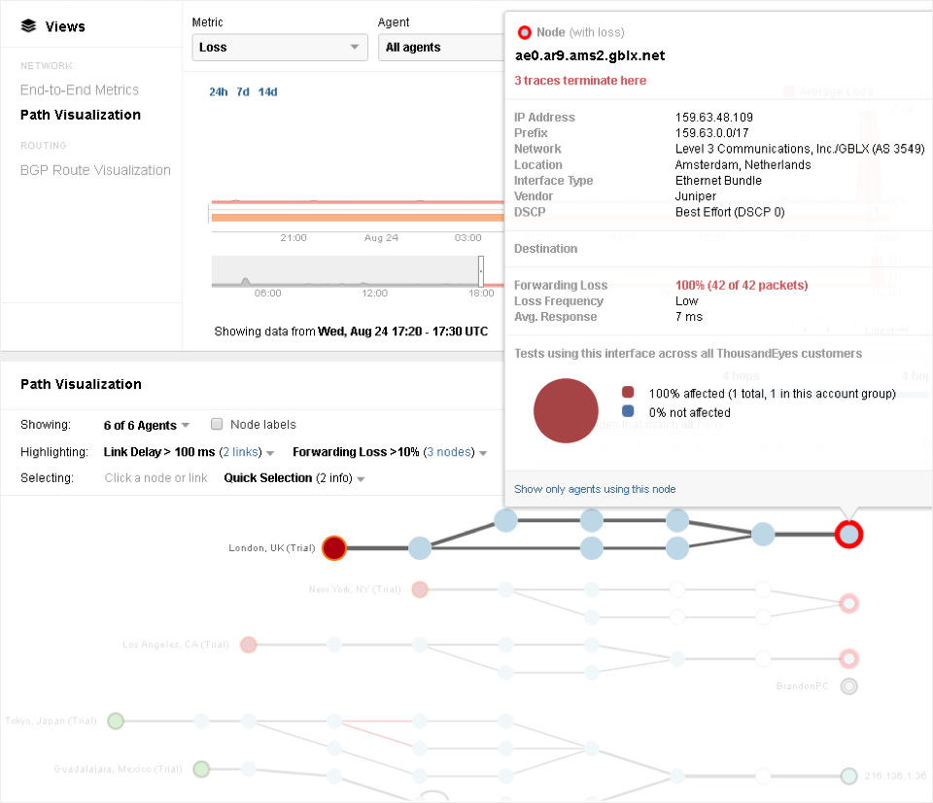This screenshot has width=933, height=803.
Task: Click the 100% affected pie chart
Action: click(566, 409)
